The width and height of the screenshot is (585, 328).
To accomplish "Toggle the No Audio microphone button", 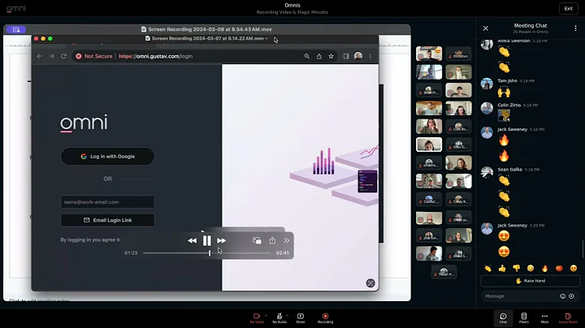I will pyautogui.click(x=279, y=316).
